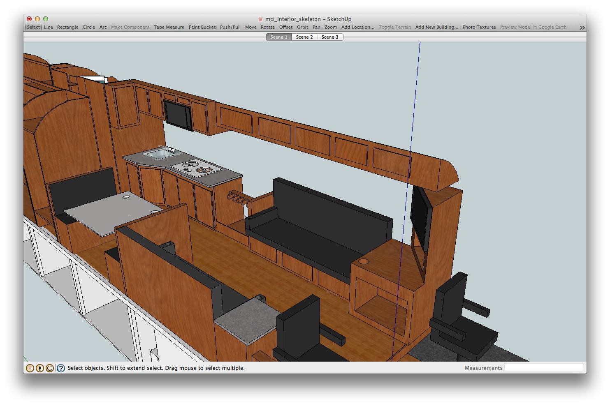Select the Offset tool
610x406 pixels.
[286, 27]
